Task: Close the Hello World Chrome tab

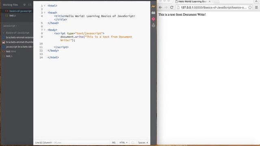Action: (x=210, y=1)
